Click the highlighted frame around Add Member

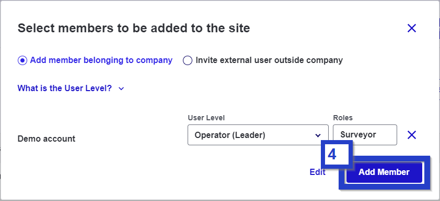click(384, 172)
